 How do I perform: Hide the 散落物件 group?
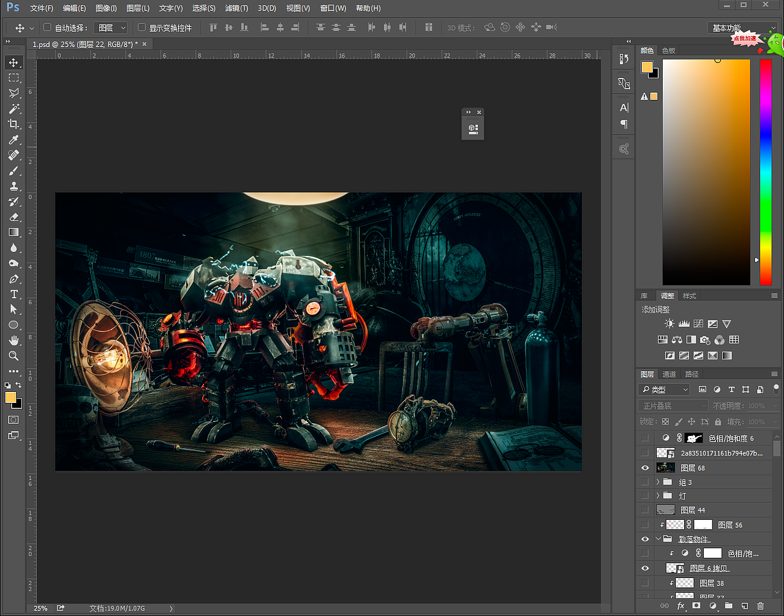click(645, 539)
